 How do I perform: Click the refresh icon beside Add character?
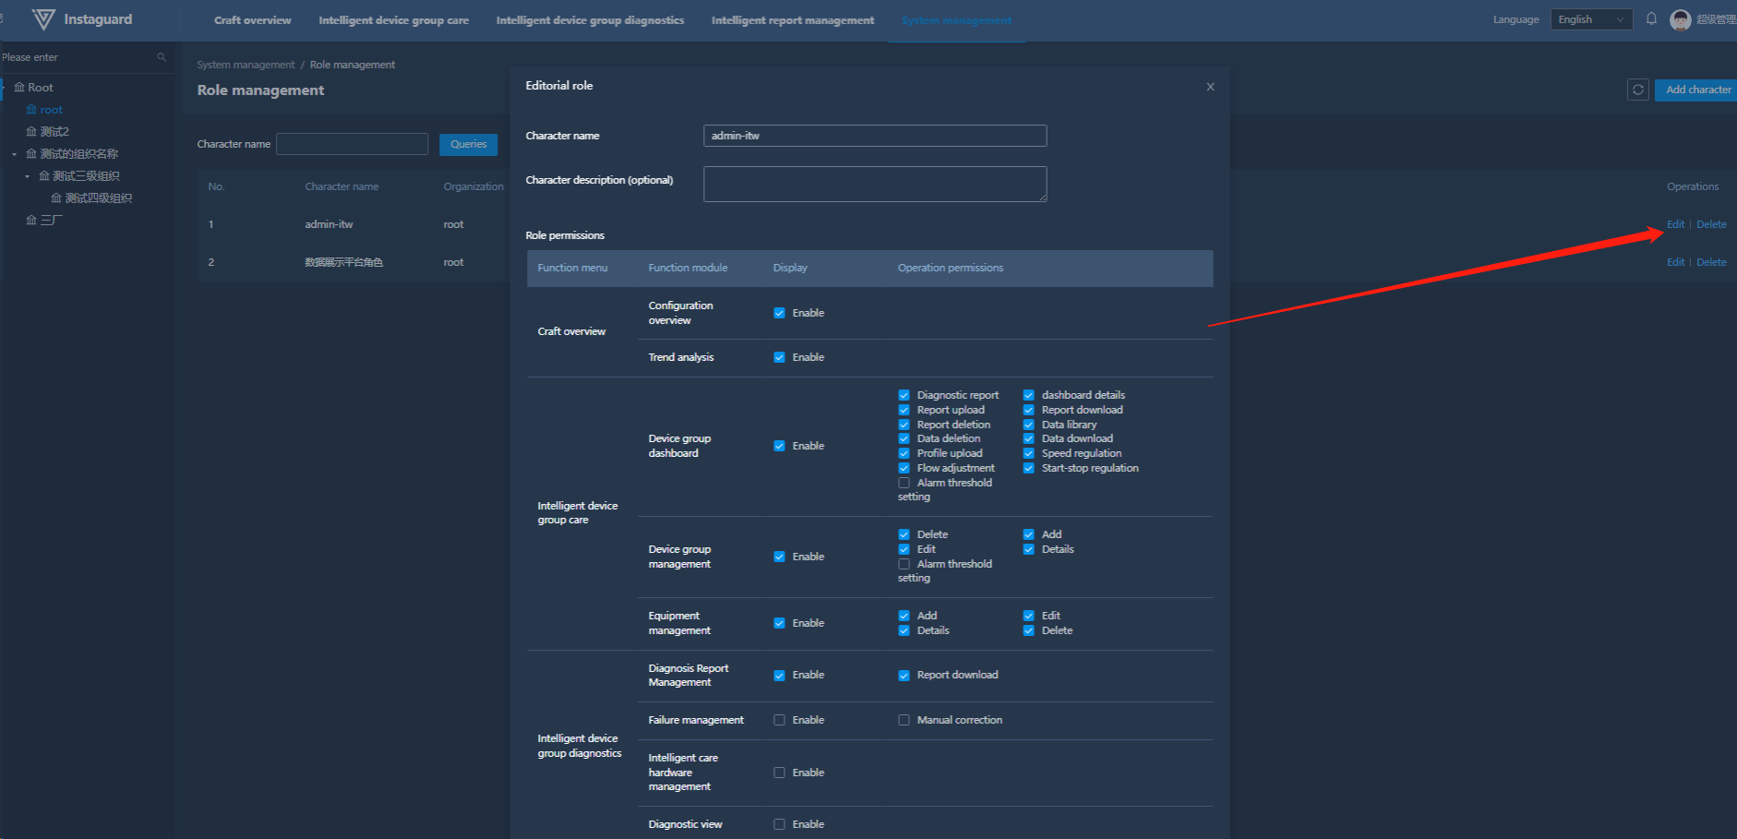point(1637,90)
